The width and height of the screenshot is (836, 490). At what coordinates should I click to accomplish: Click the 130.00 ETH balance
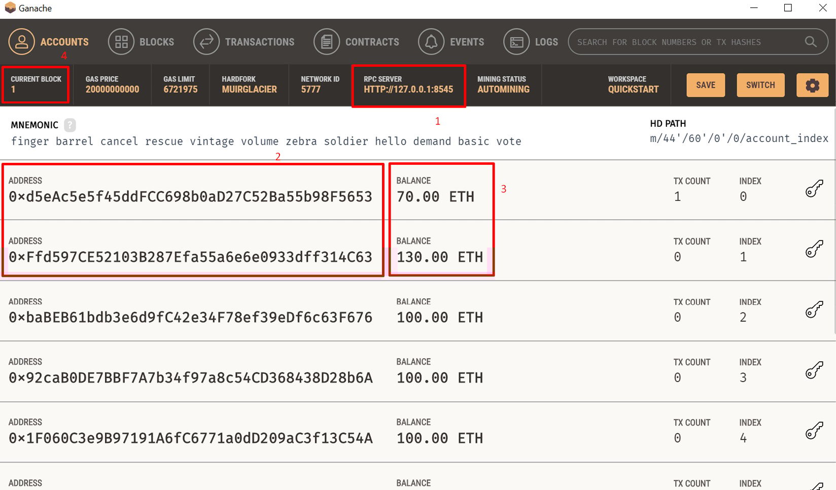pyautogui.click(x=440, y=257)
